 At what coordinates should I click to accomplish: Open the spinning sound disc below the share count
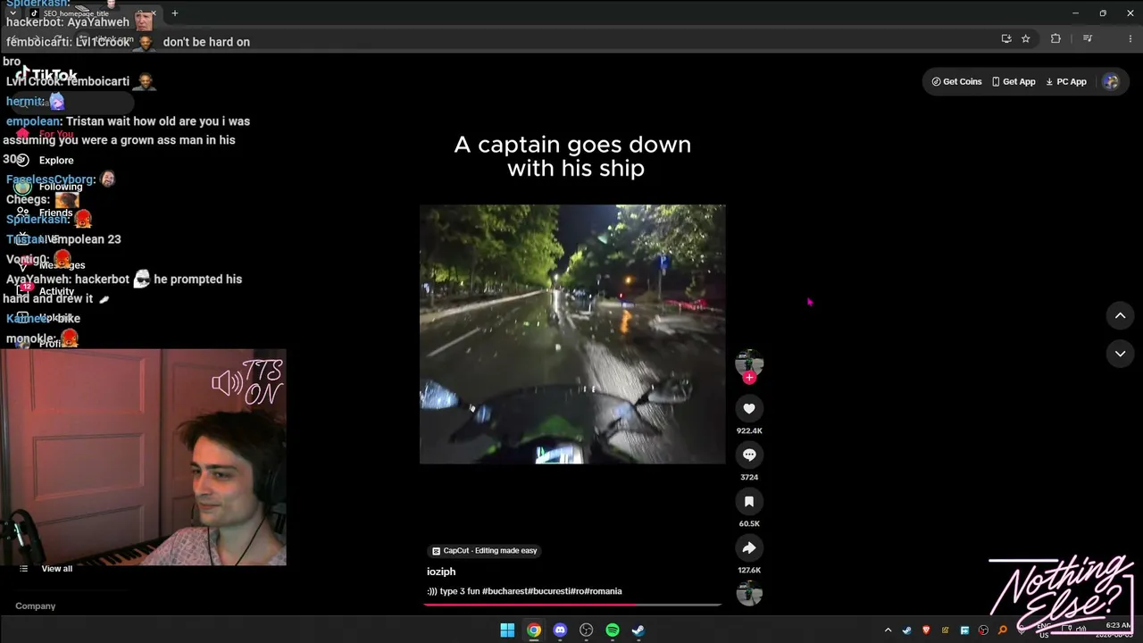[x=749, y=593]
